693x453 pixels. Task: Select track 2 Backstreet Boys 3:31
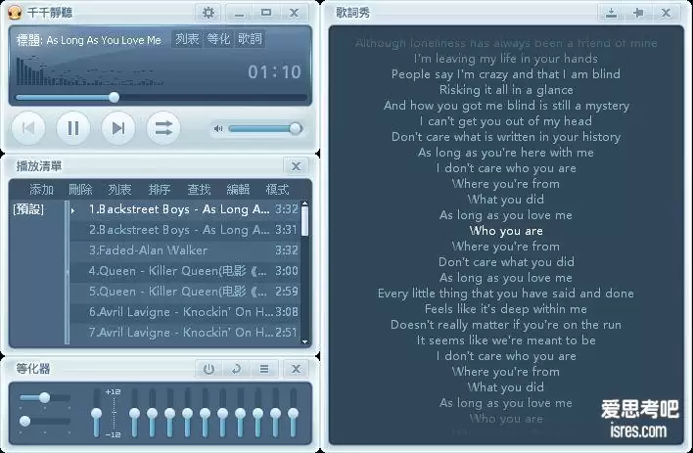coord(185,230)
